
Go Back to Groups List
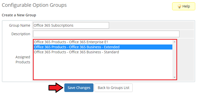coord(114,88)
